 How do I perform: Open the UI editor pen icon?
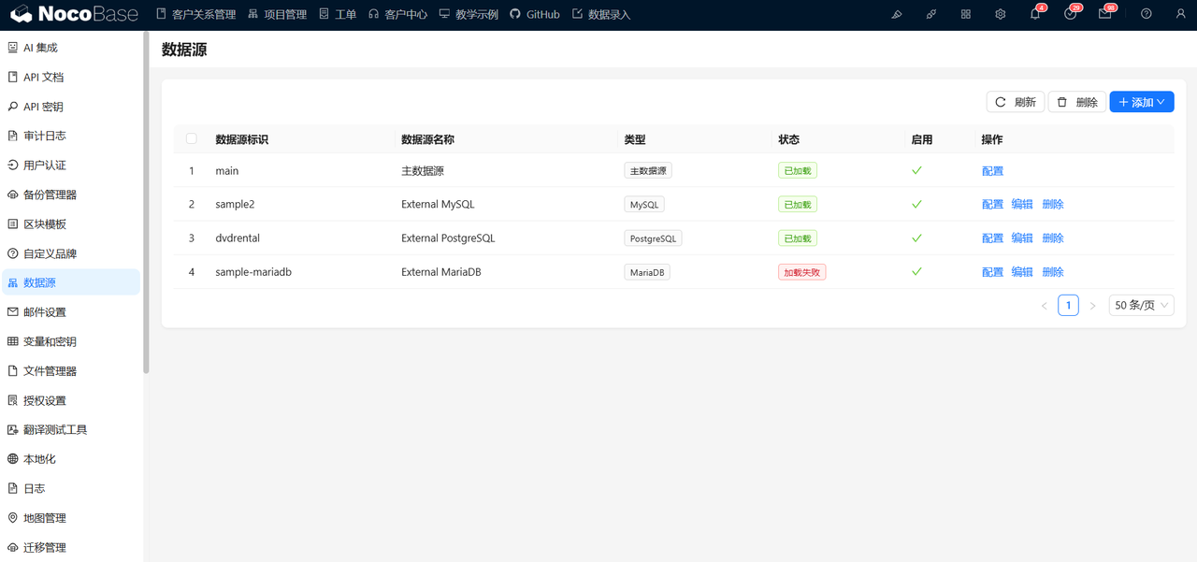click(896, 15)
